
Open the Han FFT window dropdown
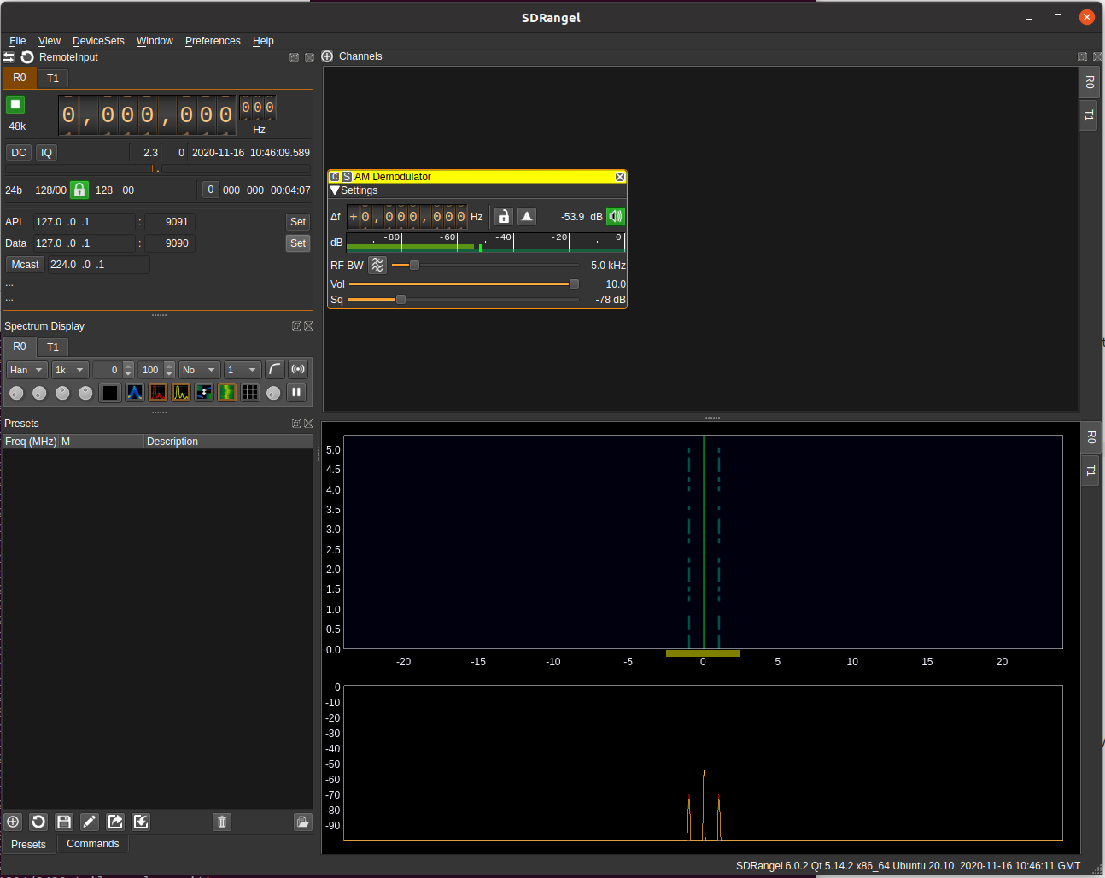click(x=26, y=370)
